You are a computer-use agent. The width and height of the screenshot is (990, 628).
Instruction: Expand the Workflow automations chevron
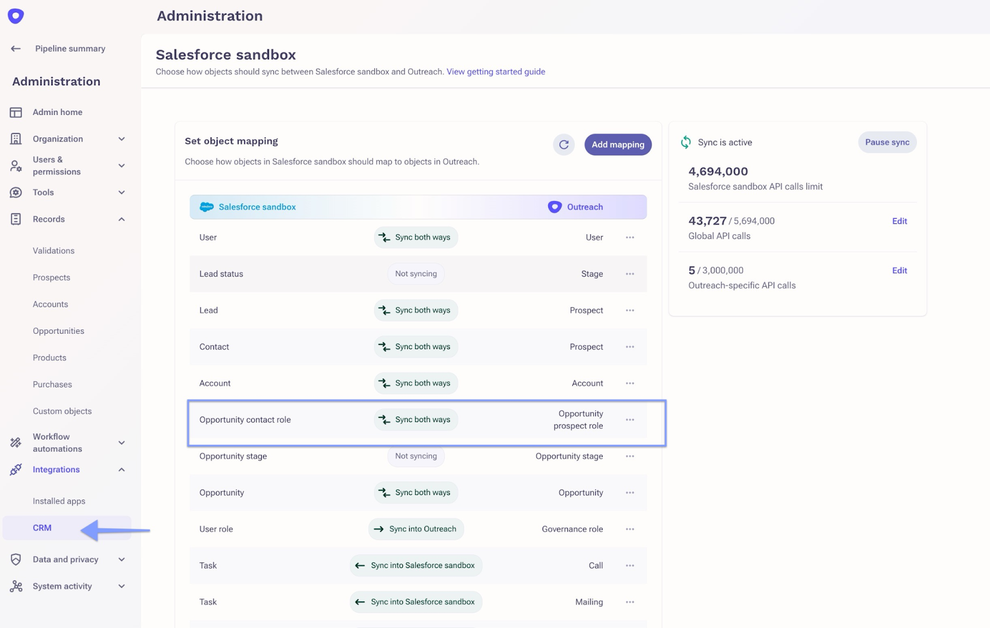click(122, 443)
